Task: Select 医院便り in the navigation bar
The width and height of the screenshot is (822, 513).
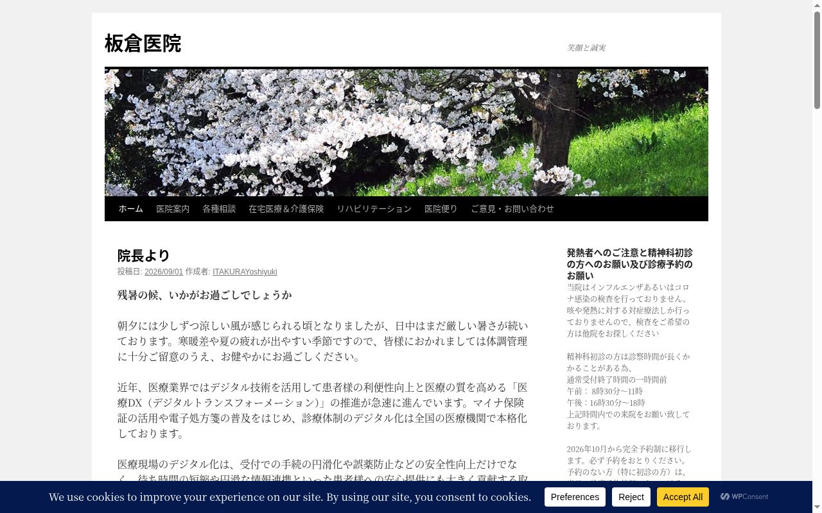Action: [441, 209]
